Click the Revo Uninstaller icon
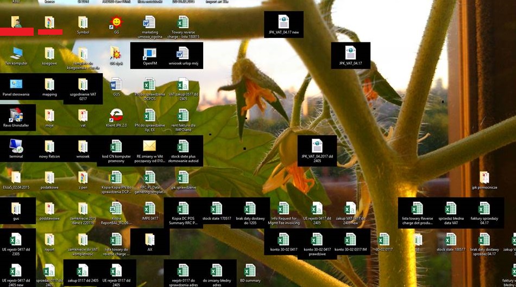 16,115
